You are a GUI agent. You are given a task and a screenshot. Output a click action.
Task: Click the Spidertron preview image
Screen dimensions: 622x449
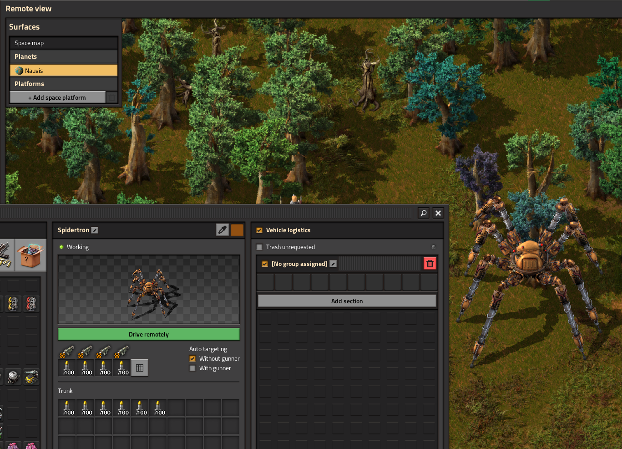click(149, 290)
